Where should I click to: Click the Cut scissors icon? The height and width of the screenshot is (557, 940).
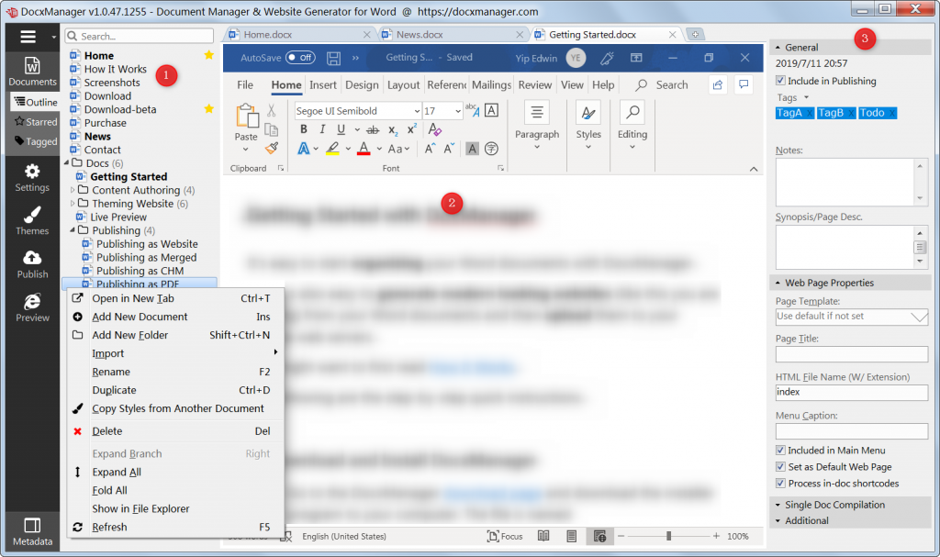click(x=272, y=110)
